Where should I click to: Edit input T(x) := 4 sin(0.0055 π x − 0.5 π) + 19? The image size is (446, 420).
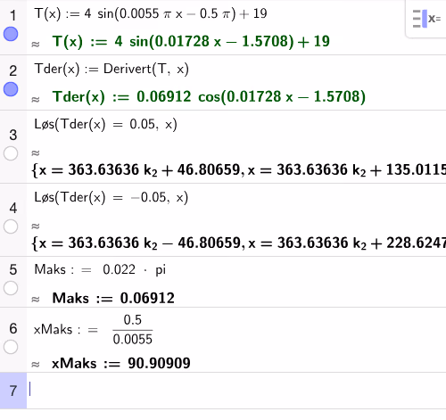coord(151,13)
